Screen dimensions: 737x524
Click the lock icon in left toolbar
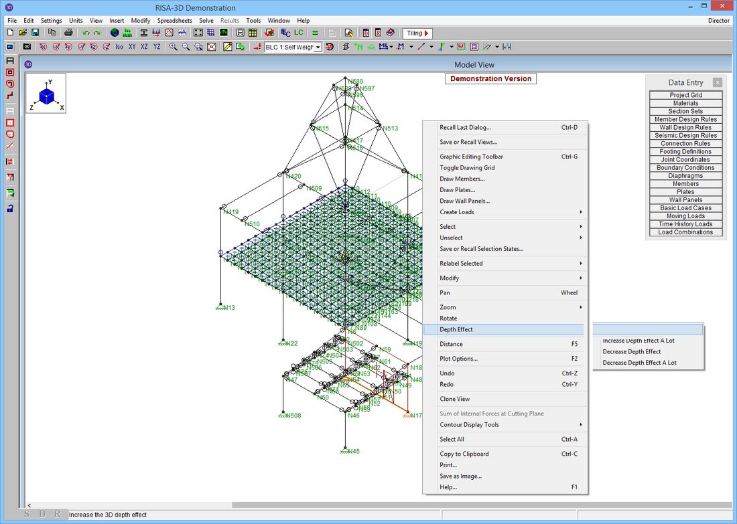tap(10, 209)
